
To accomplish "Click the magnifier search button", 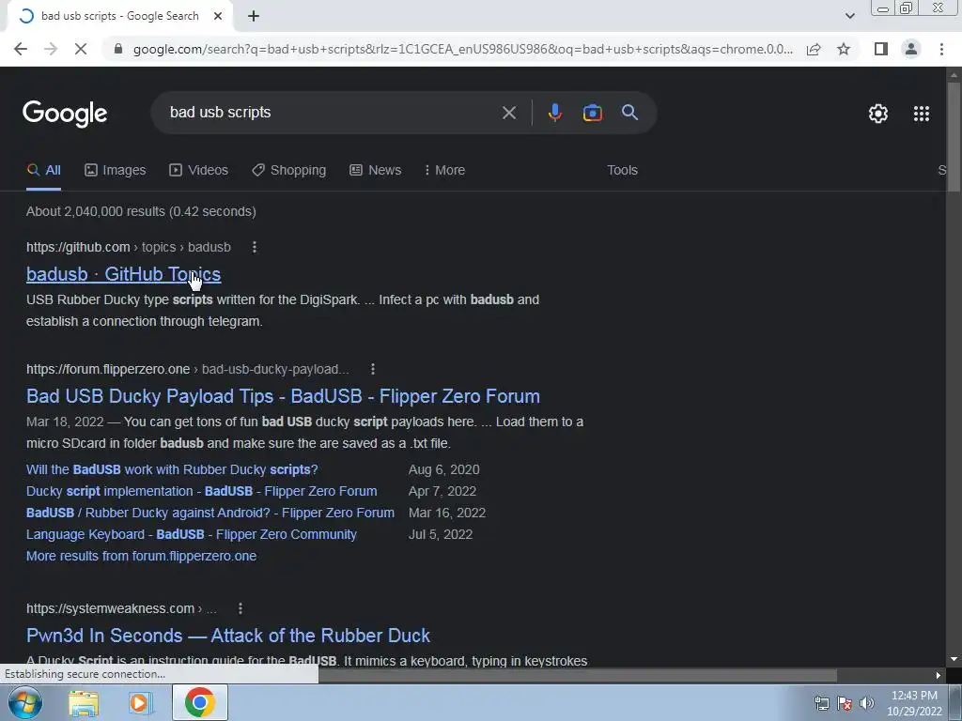I will pyautogui.click(x=629, y=113).
